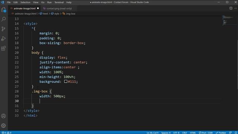Click the unsaved dot on animate-image.html tab

point(38,8)
